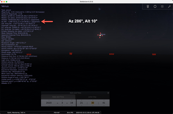Click the year field showing 2020
The image size is (173, 114).
pyautogui.click(x=49, y=103)
